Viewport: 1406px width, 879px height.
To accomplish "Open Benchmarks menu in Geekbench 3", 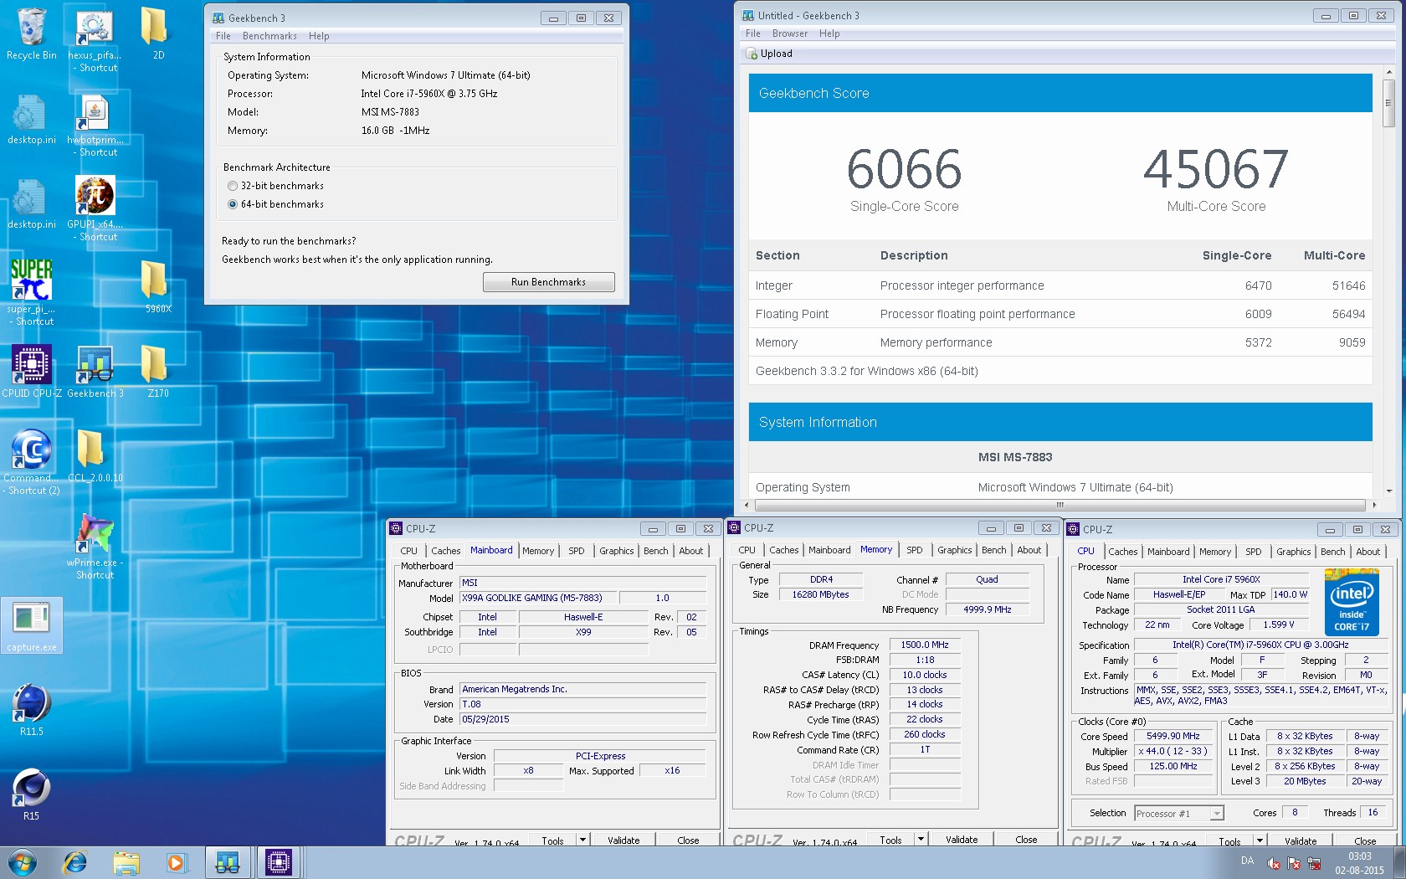I will point(269,36).
